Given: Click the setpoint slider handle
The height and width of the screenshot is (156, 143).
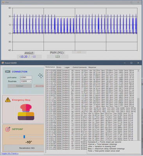Looking at the screenshot, I should 24,137.
